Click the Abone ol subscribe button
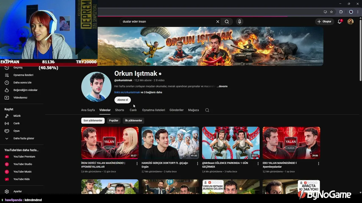The height and width of the screenshot is (203, 362). (x=122, y=100)
